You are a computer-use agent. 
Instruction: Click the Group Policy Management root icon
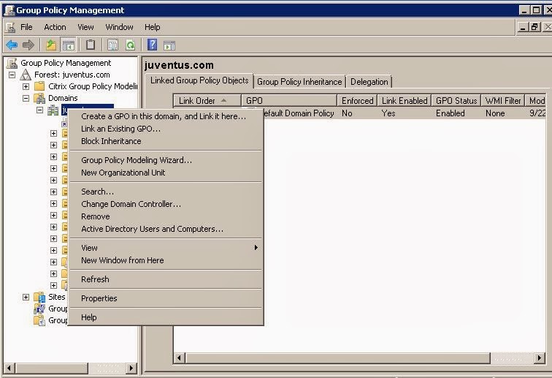point(12,63)
